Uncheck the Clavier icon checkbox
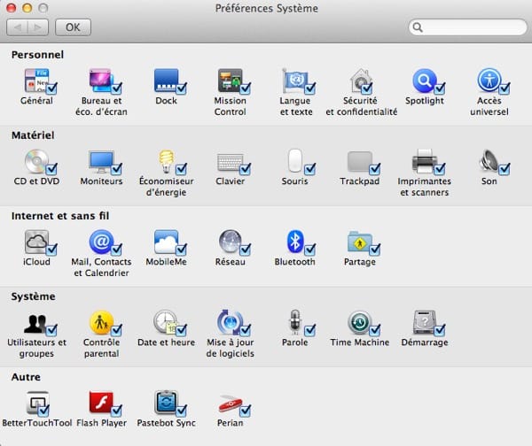This screenshot has height=446, width=532. [x=246, y=169]
